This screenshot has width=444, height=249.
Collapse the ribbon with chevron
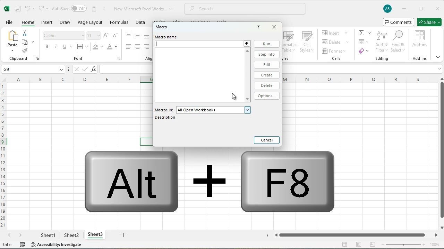point(438,57)
